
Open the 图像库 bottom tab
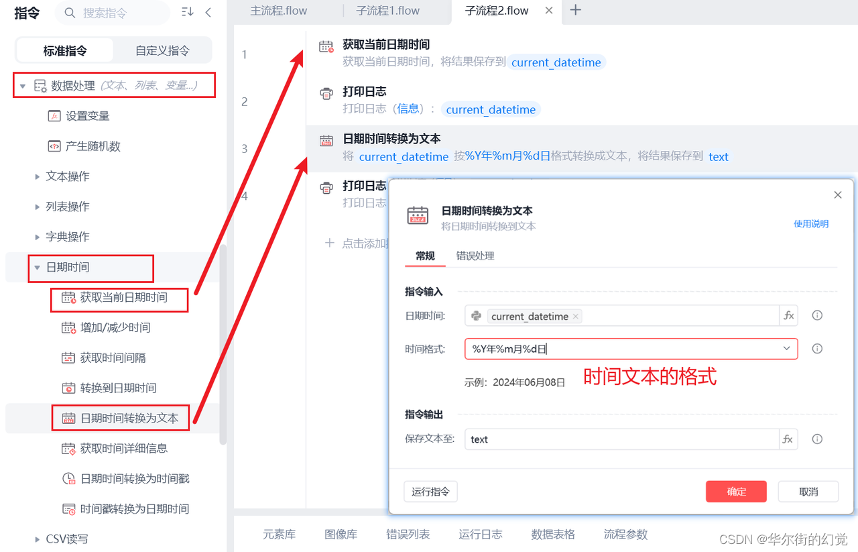point(341,535)
